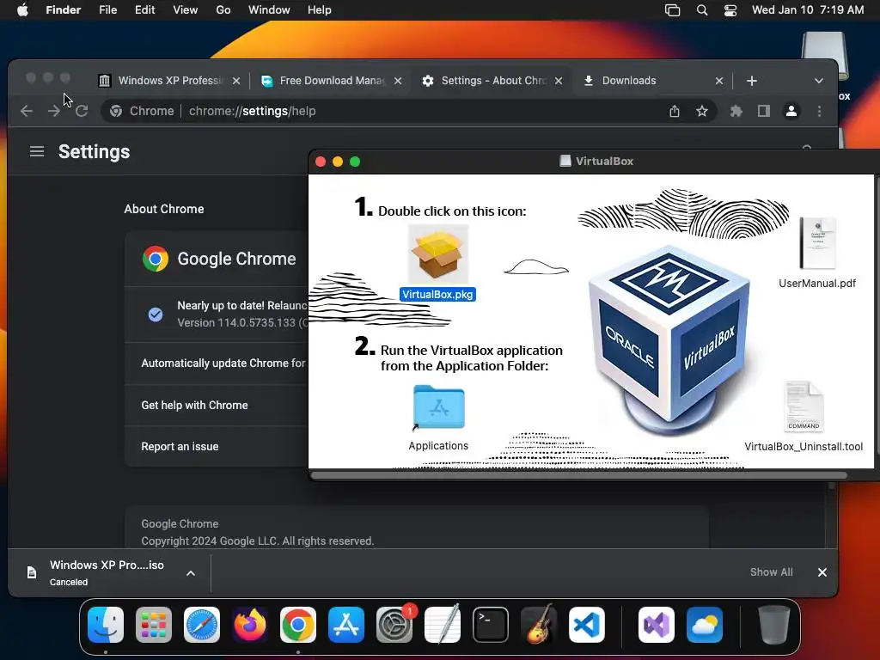
Task: Dismiss the Chrome downloads bar
Action: pyautogui.click(x=822, y=571)
